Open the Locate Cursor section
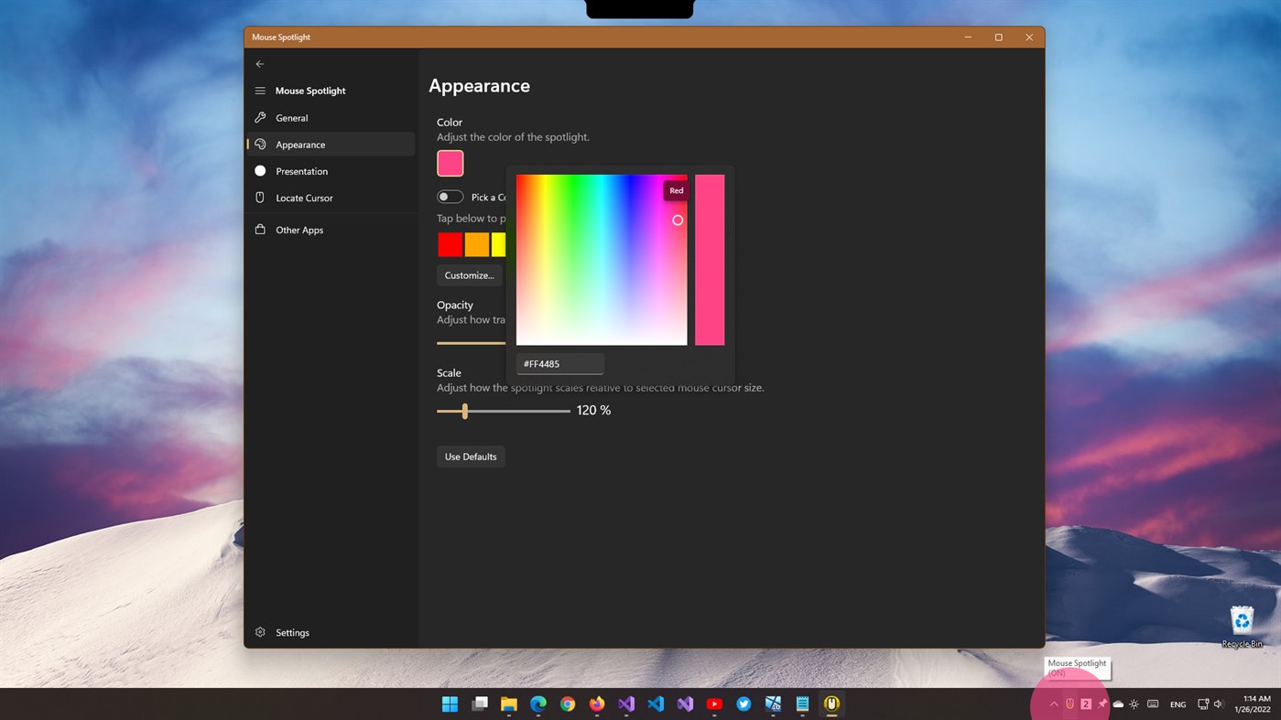This screenshot has height=720, width=1281. (x=302, y=198)
